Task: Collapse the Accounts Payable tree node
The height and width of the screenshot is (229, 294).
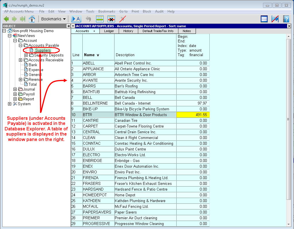Action: 21,46
